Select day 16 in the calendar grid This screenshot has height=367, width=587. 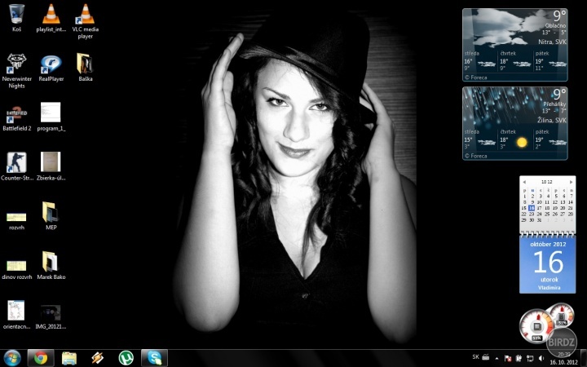pyautogui.click(x=532, y=208)
